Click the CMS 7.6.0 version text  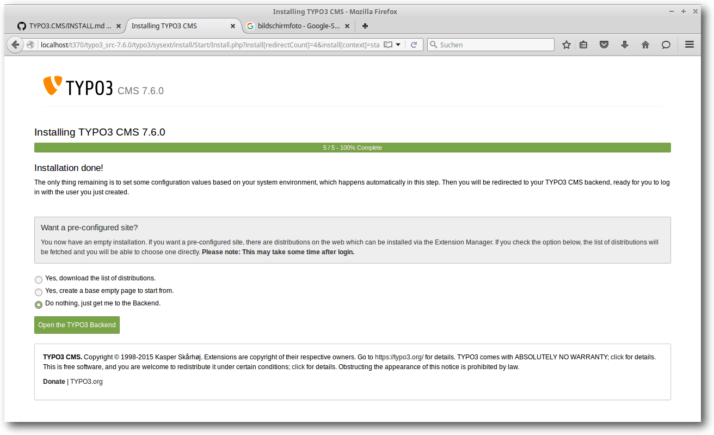[x=140, y=91]
